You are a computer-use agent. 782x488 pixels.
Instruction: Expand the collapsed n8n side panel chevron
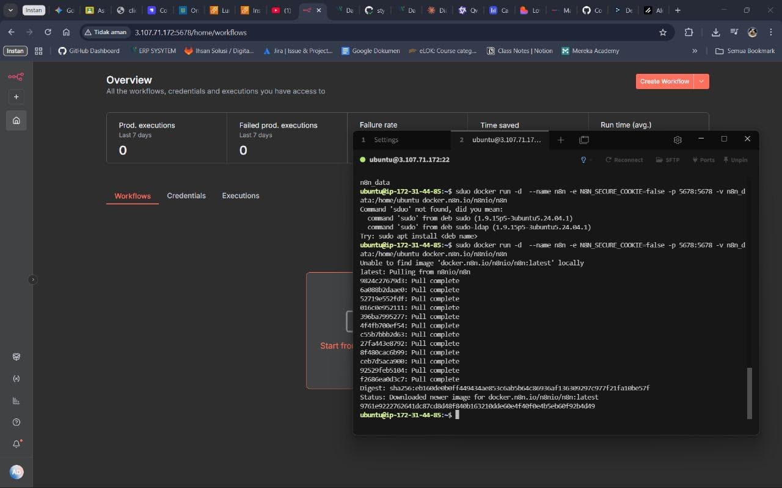pos(33,279)
